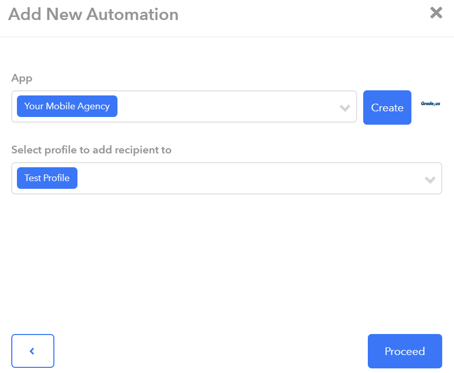
Task: Click the Grade.us logo icon
Action: 430,104
